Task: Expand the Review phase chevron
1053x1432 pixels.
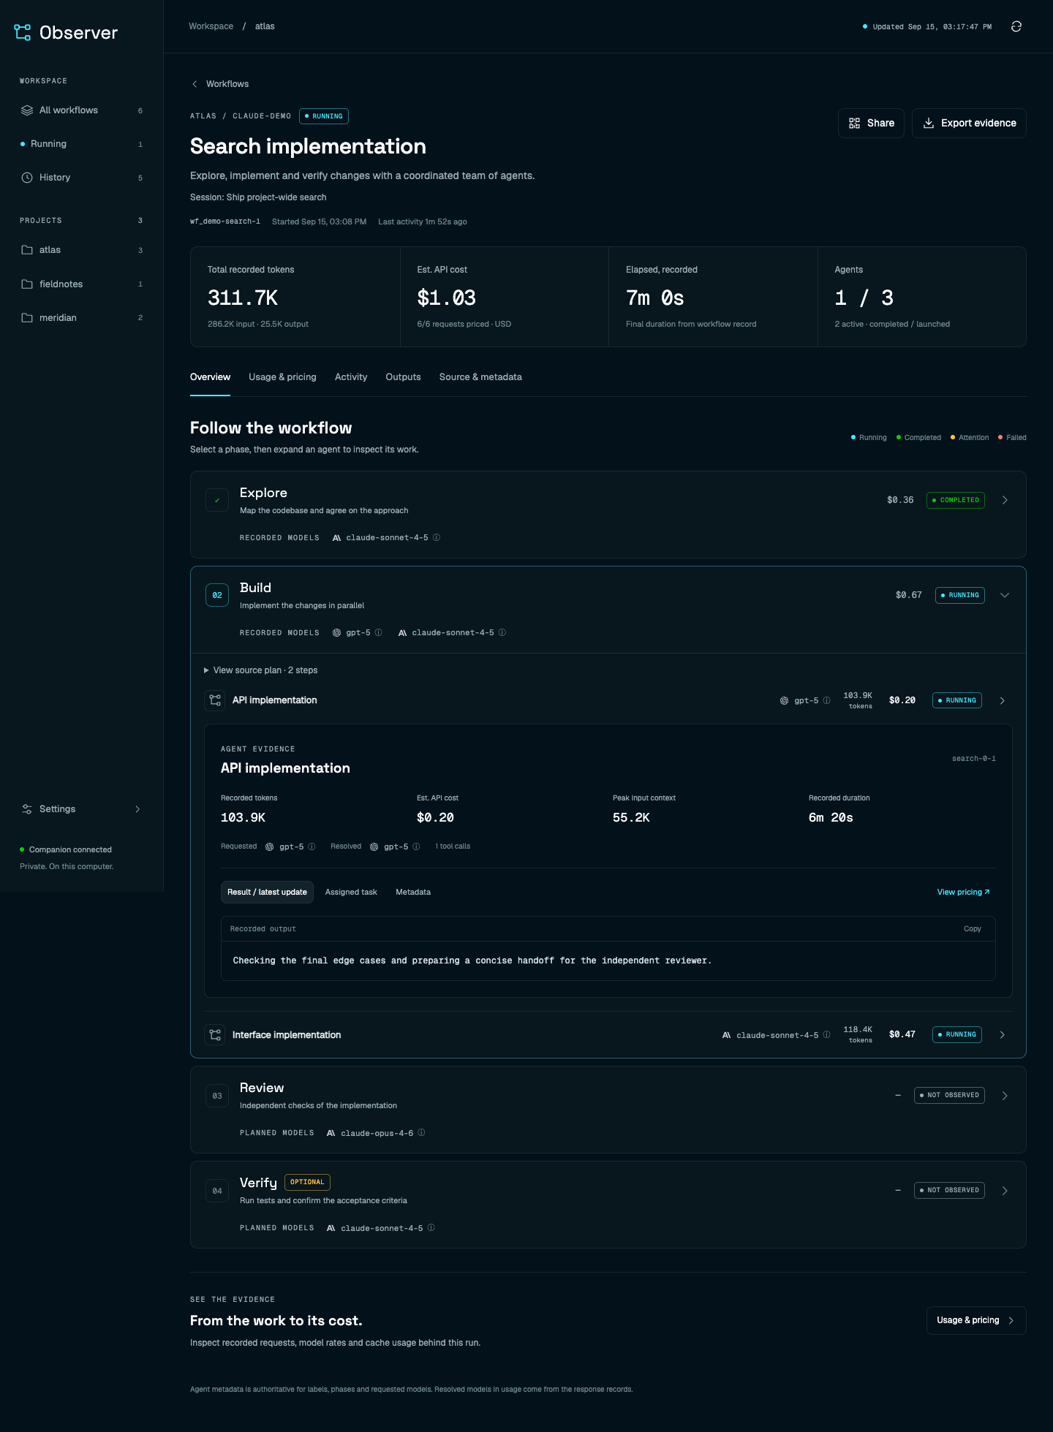Action: pyautogui.click(x=1005, y=1096)
